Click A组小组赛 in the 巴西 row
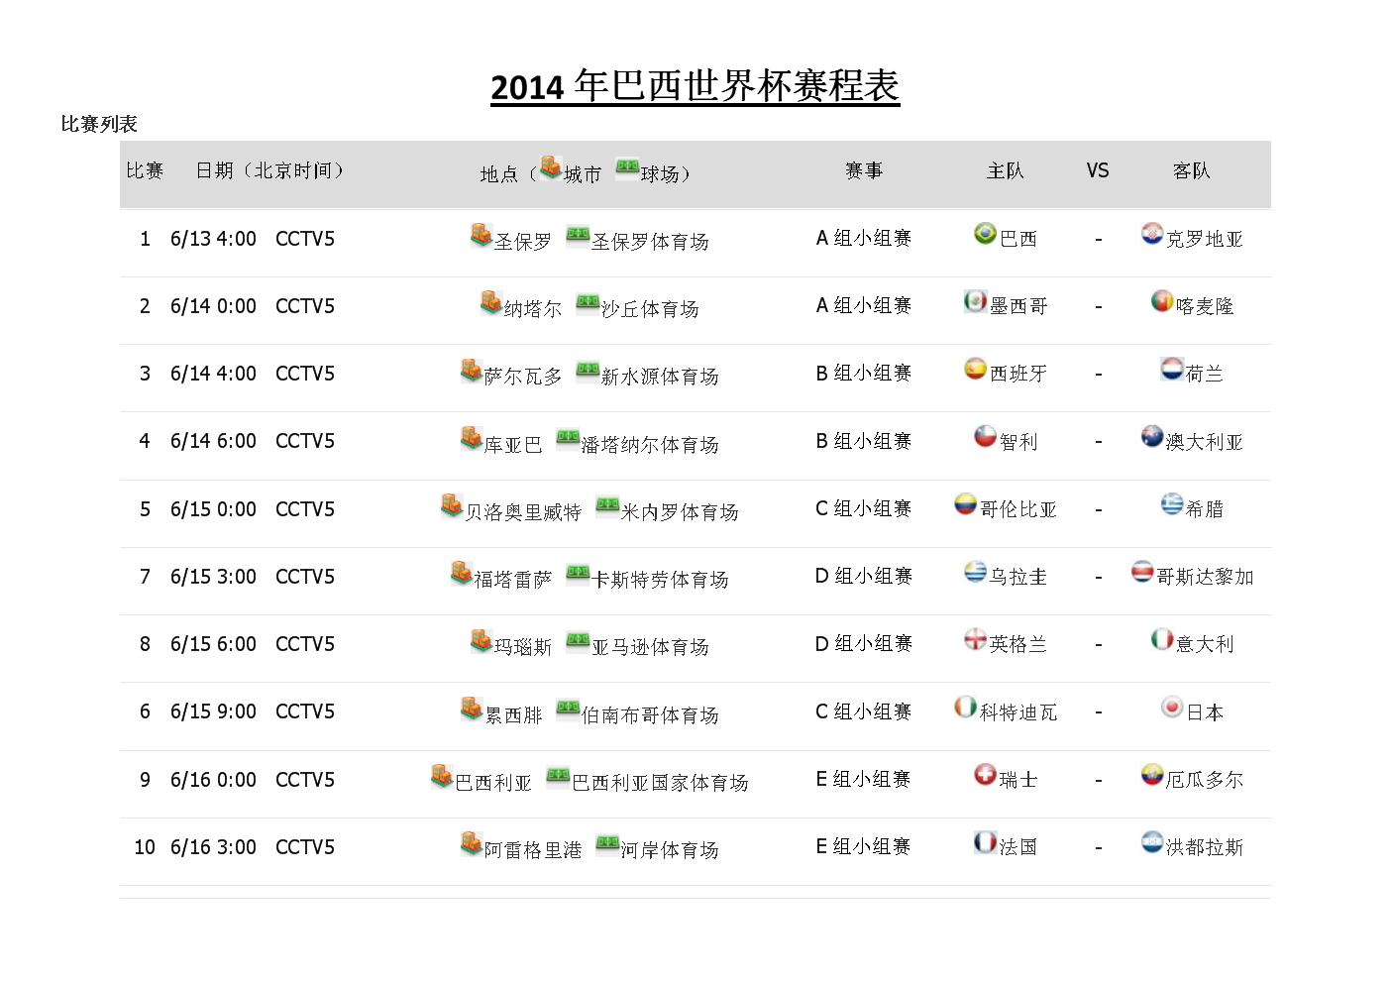Viewport: 1391px width, 984px height. pos(863,238)
